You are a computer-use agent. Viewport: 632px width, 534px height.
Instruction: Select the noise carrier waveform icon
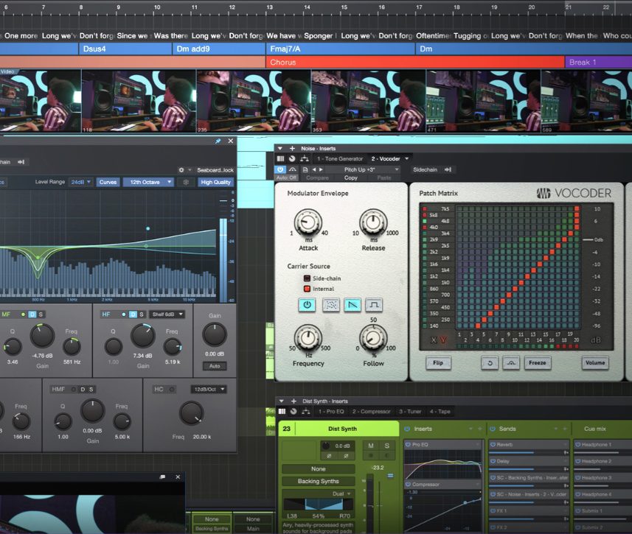pyautogui.click(x=331, y=305)
